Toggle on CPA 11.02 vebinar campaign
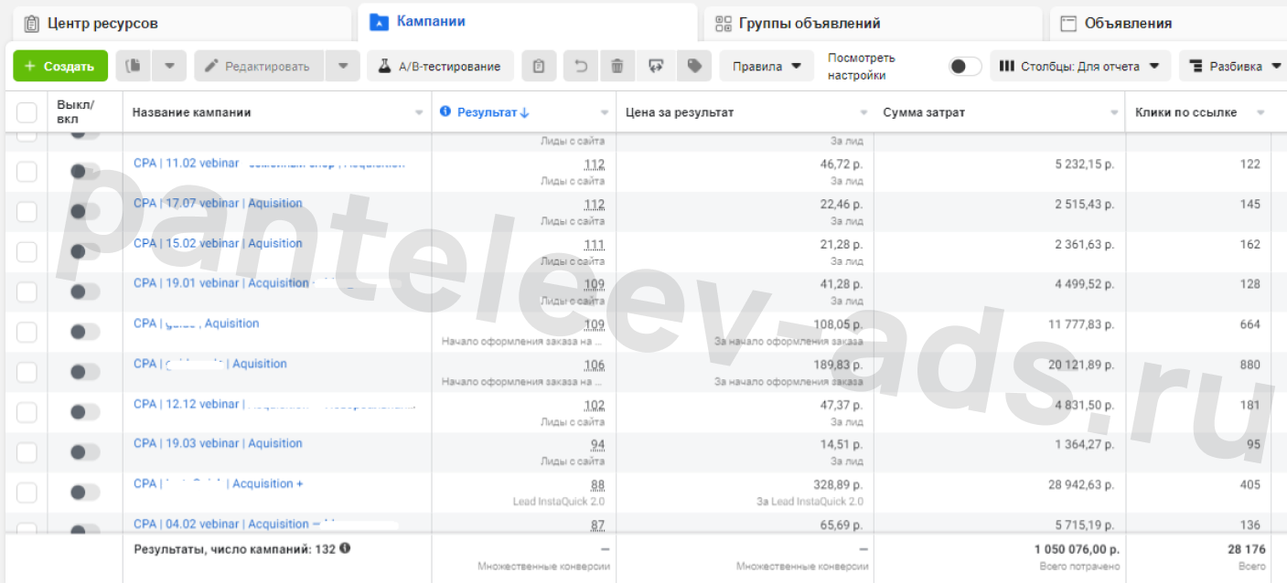1287x583 pixels. [84, 171]
